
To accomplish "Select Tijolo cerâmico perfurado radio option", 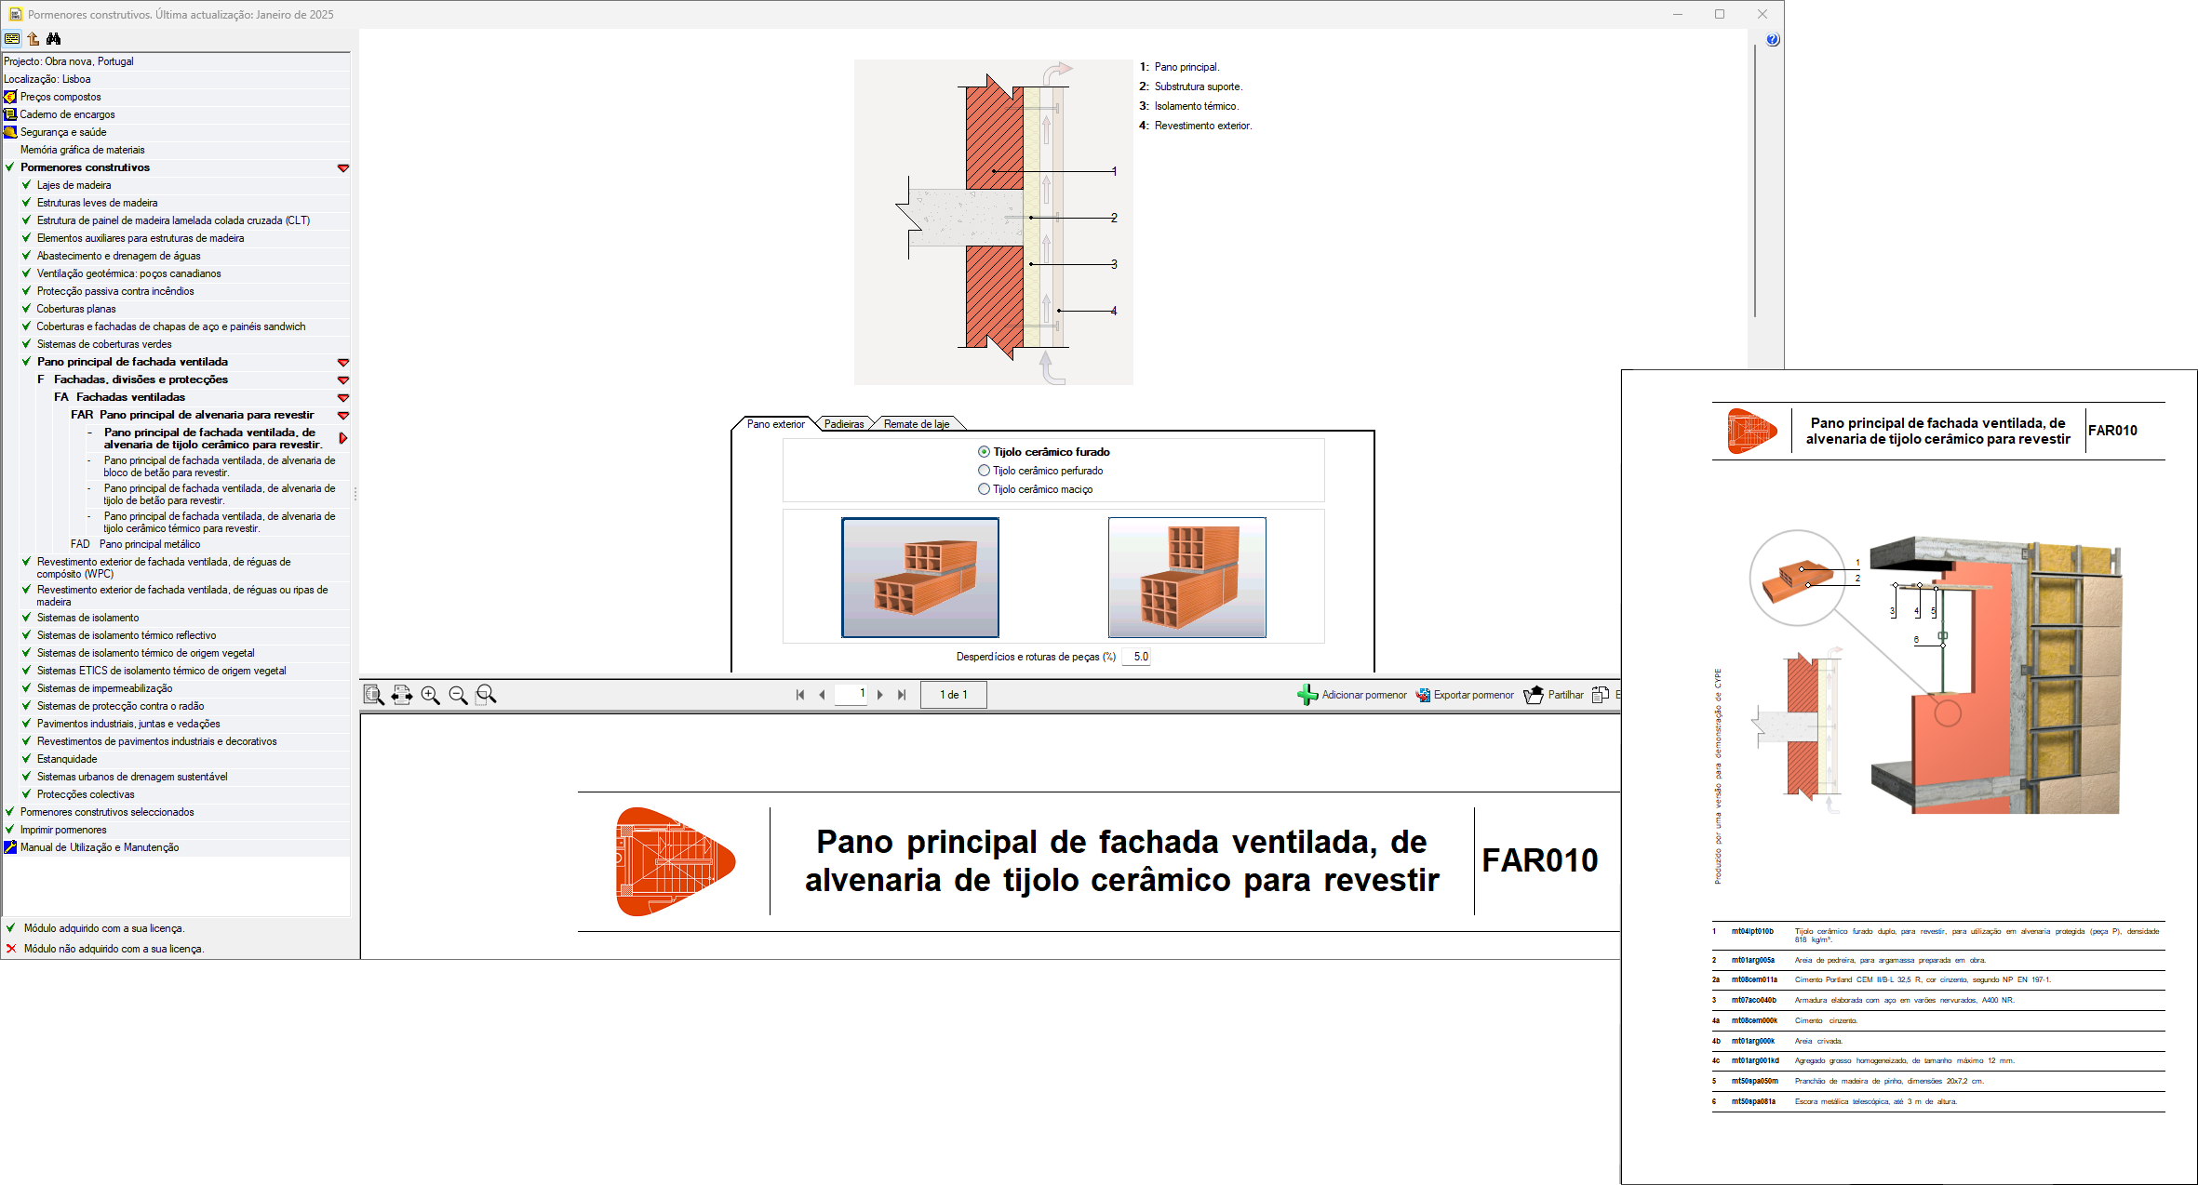I will point(984,471).
